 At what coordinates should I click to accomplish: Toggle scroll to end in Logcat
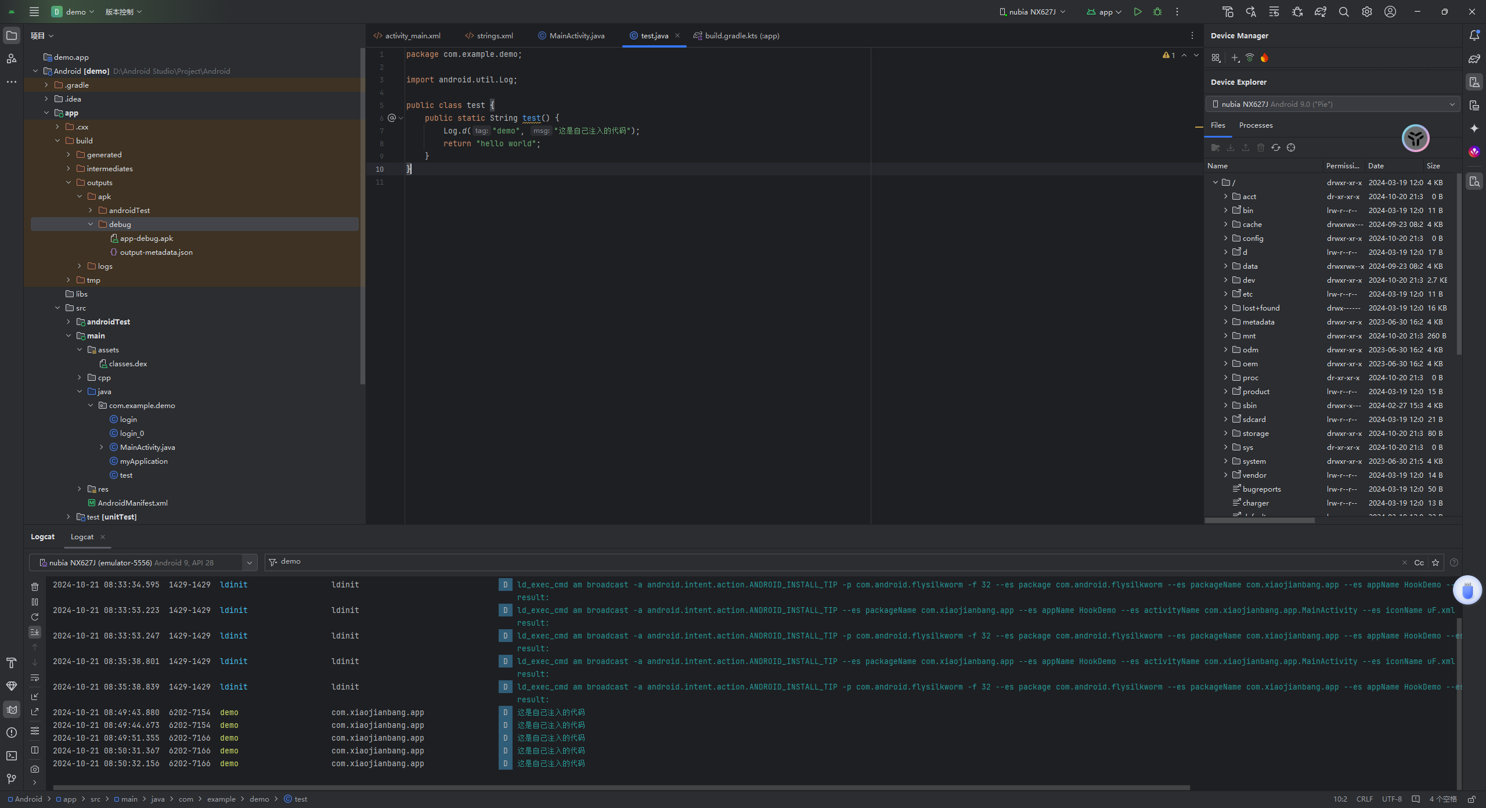point(35,632)
